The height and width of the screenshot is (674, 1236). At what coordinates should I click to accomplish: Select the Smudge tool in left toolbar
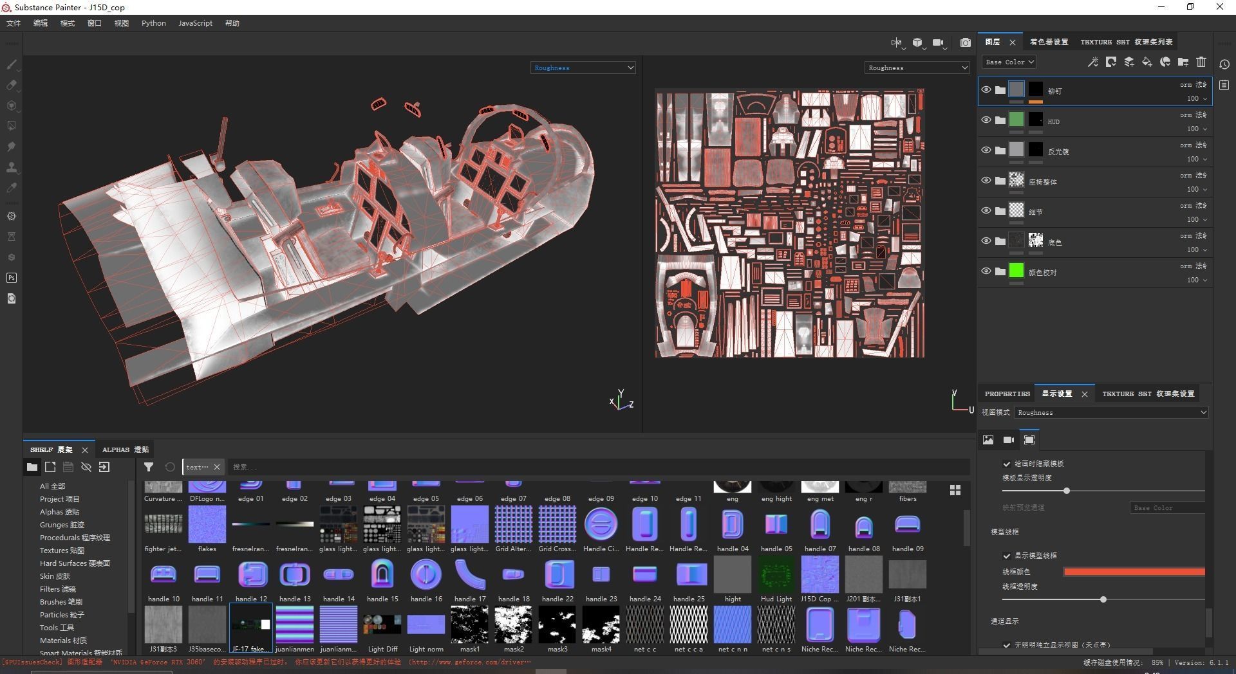pyautogui.click(x=12, y=147)
